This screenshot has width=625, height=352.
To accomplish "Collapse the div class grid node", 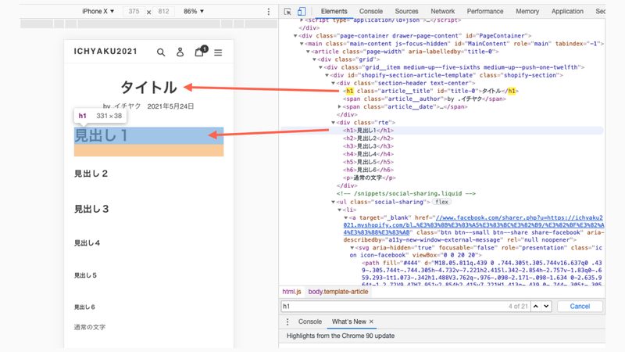I will click(315, 59).
